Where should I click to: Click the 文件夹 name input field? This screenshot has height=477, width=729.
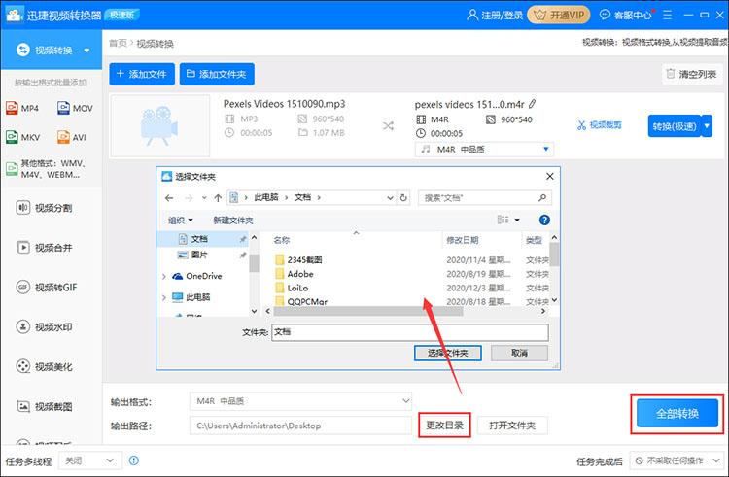tap(410, 332)
